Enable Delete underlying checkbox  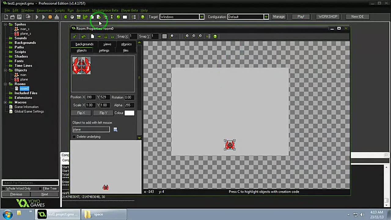[x=74, y=137]
